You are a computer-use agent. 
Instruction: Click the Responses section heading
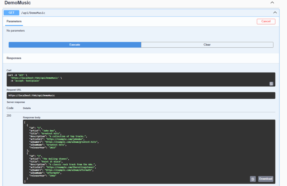point(14,58)
